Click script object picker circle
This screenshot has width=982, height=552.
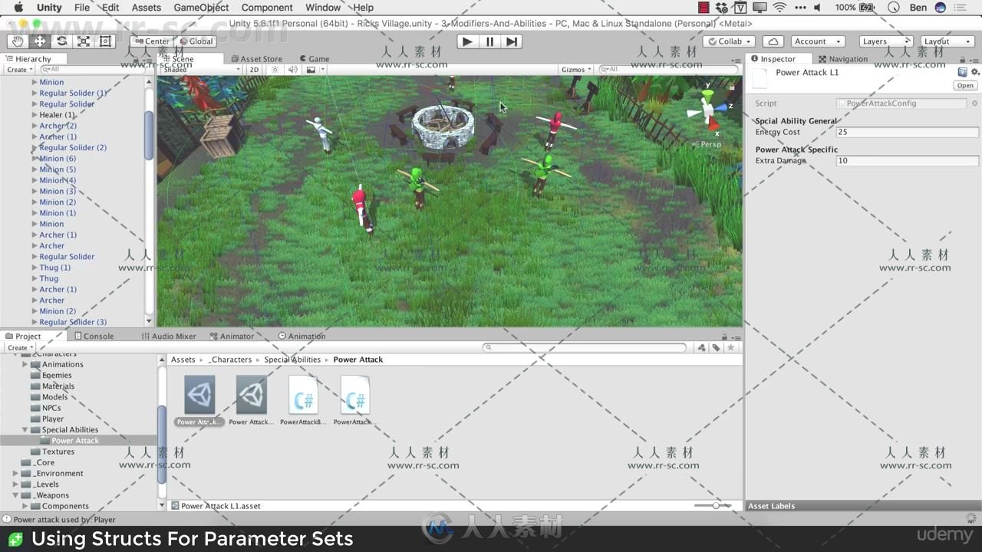pos(975,103)
